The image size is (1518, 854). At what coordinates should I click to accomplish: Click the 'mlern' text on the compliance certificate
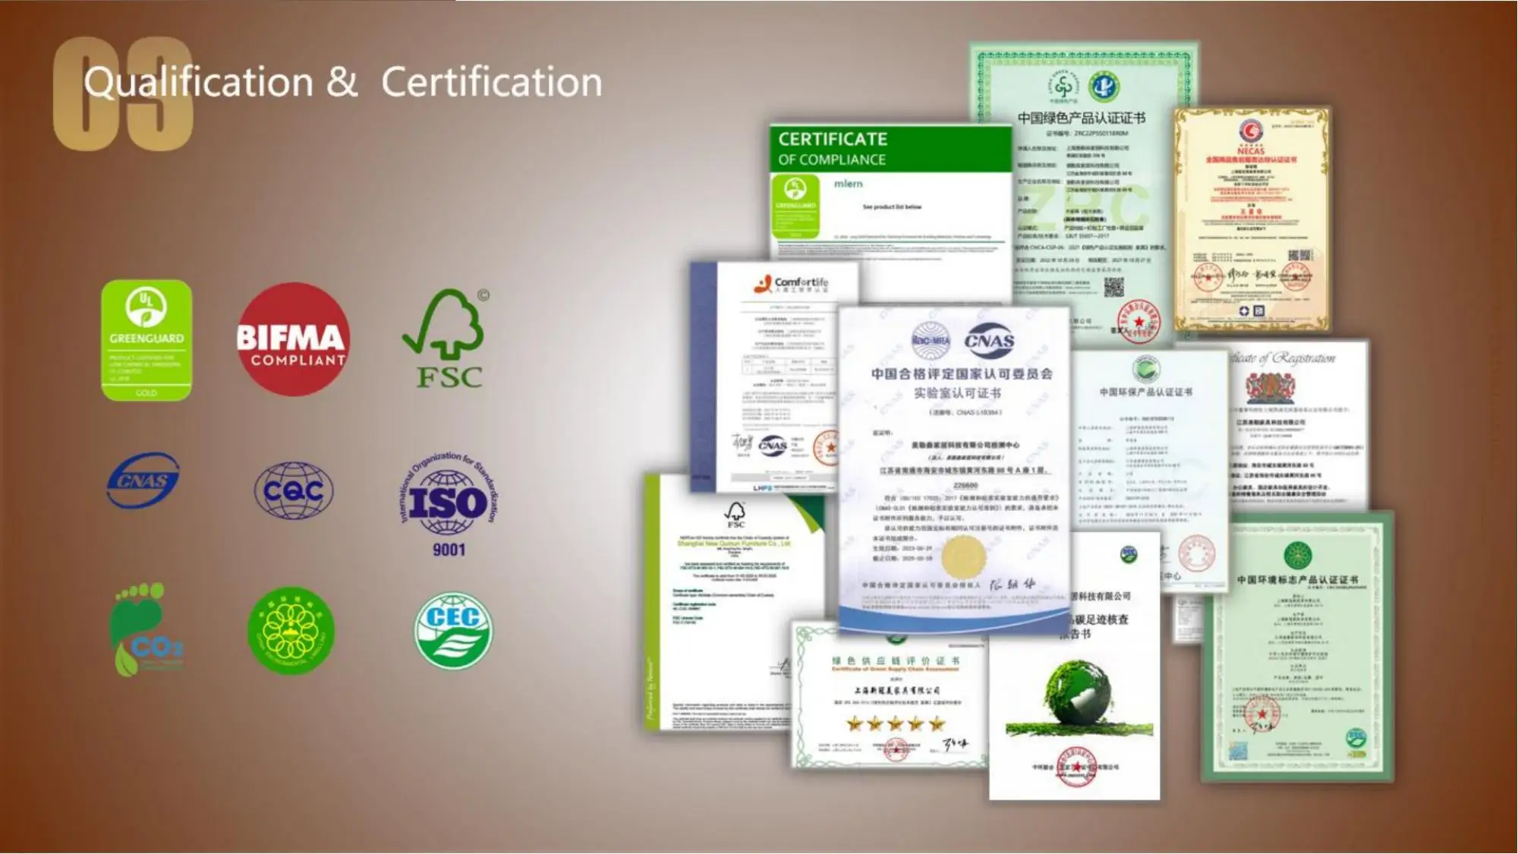pos(848,184)
